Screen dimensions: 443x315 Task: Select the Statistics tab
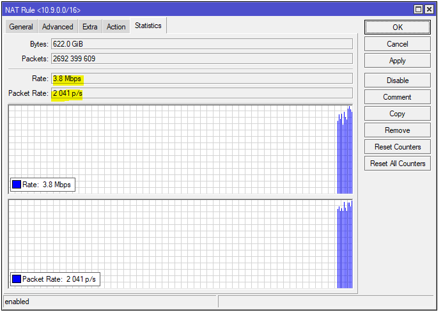(148, 26)
